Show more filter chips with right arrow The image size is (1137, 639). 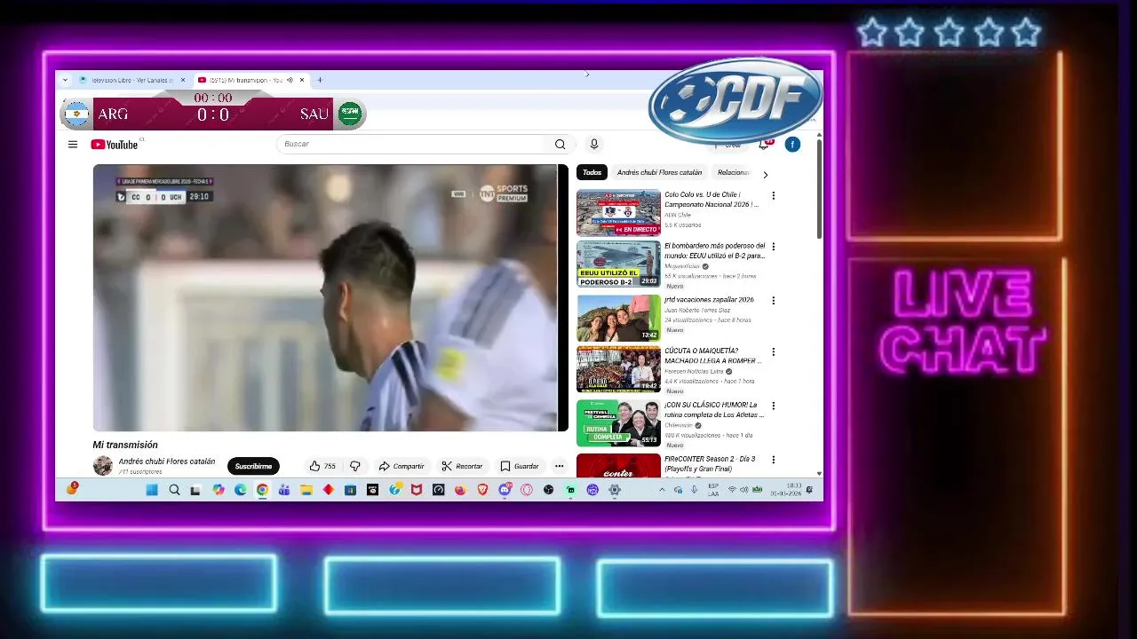[765, 174]
